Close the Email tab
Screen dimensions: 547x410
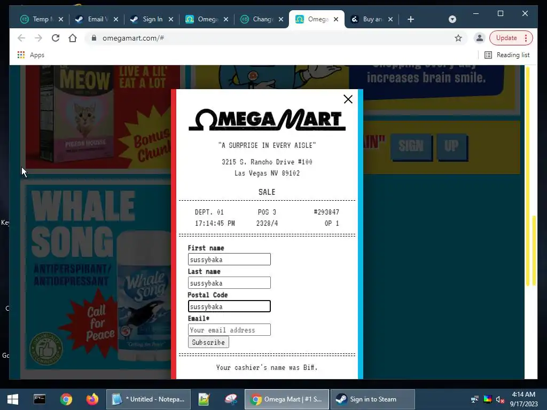coord(116,19)
